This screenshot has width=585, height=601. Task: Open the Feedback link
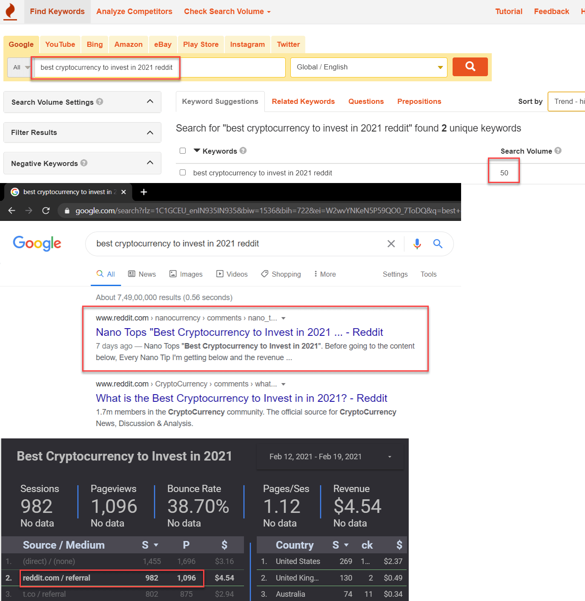coord(551,11)
